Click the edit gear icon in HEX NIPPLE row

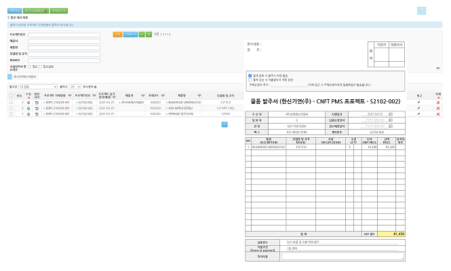click(x=28, y=108)
